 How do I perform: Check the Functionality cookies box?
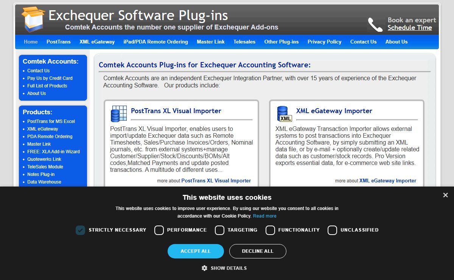tap(270, 230)
